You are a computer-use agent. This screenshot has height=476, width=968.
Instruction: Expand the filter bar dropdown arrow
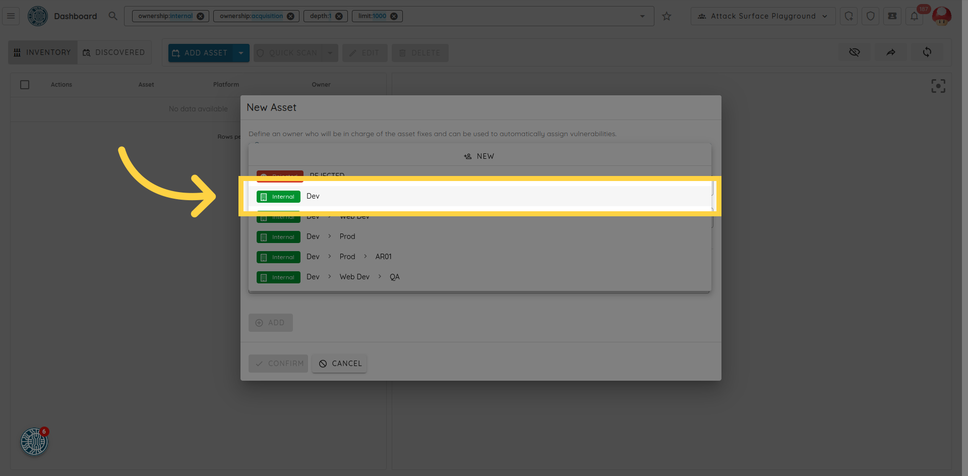pyautogui.click(x=642, y=16)
